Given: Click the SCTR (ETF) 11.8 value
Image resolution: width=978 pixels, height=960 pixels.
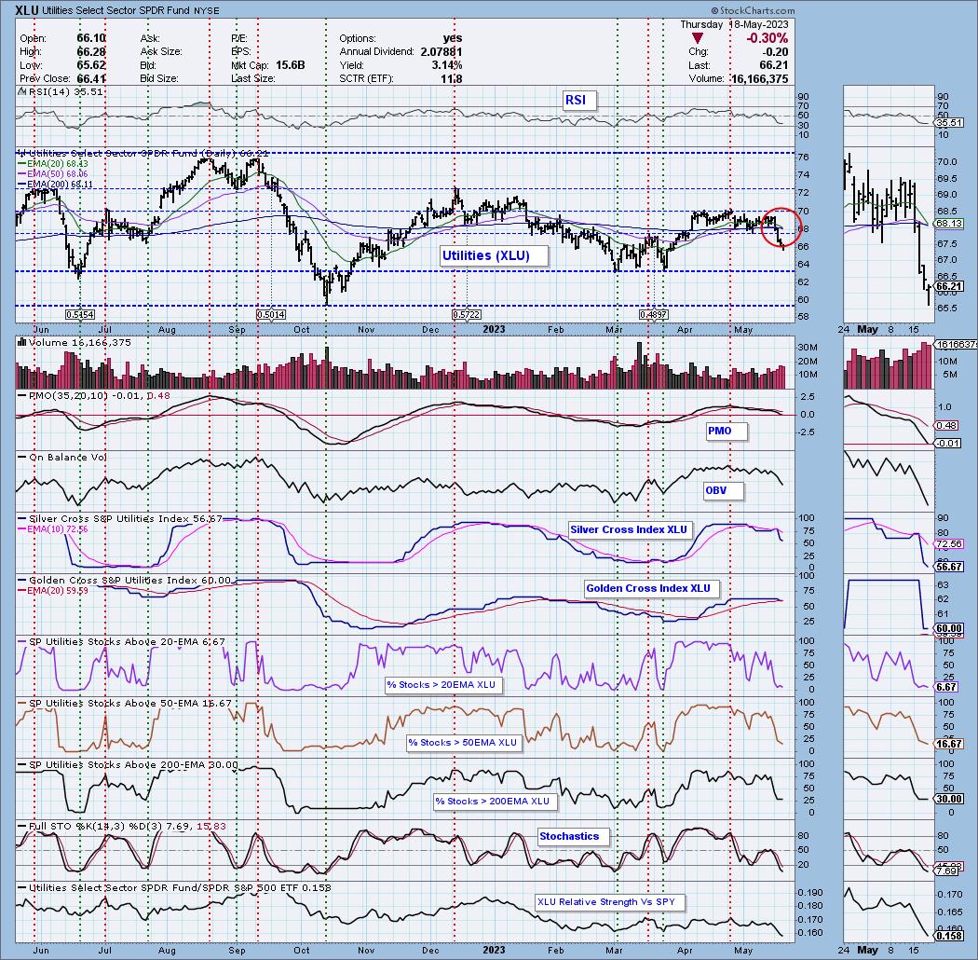Looking at the screenshot, I should [452, 79].
